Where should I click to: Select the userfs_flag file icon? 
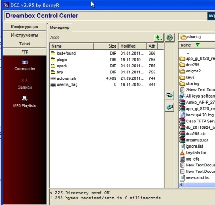(x=53, y=85)
